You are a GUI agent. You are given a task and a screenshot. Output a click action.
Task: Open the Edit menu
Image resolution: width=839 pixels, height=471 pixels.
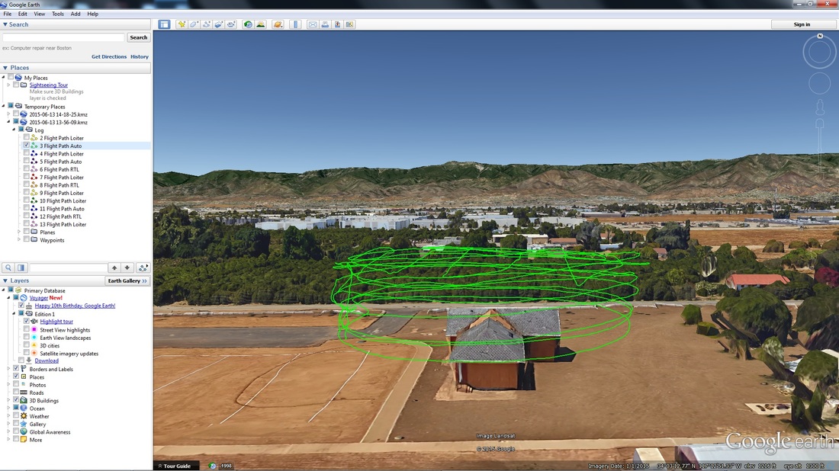point(22,14)
